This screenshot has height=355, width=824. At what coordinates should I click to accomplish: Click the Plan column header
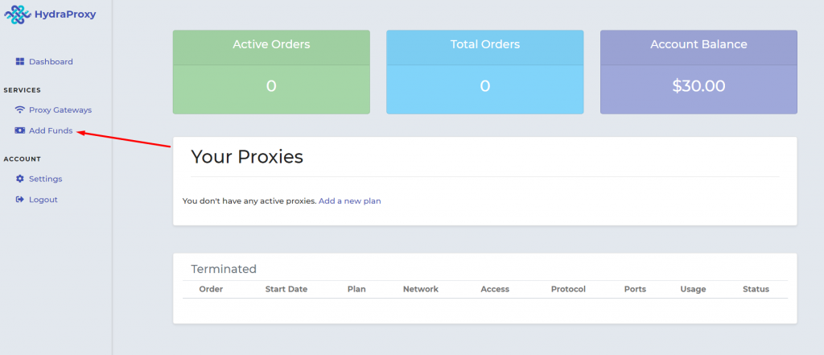tap(356, 289)
